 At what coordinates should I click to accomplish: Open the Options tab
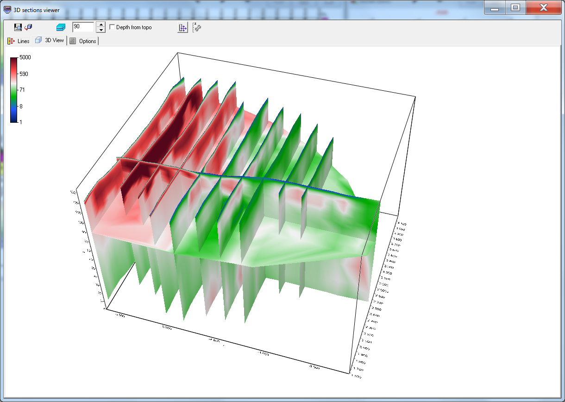click(x=83, y=41)
